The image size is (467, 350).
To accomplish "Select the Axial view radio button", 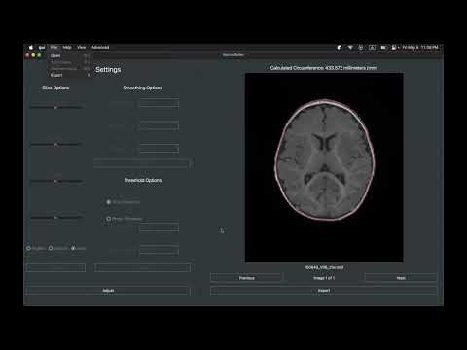I will click(73, 248).
